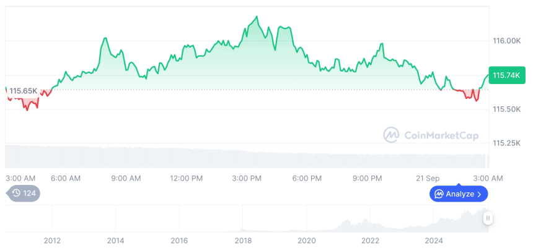Click the 115.65K opening price label
Viewport: 533px width, 248px height.
tap(23, 91)
